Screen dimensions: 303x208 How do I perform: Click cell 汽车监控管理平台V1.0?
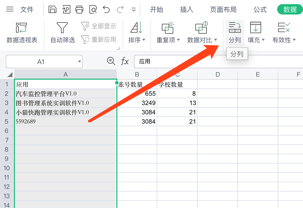pos(65,94)
